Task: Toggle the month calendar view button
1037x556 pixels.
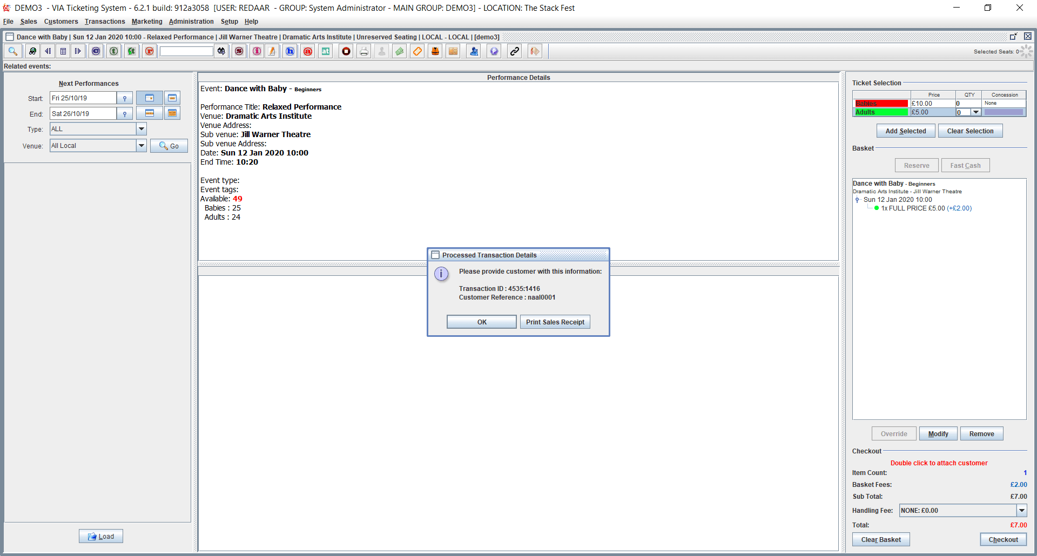Action: 172,113
